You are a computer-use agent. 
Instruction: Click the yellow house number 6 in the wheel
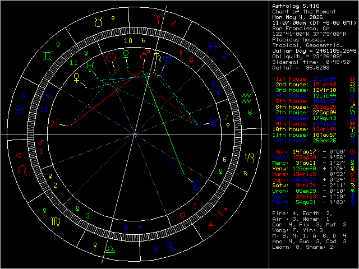[x=224, y=160]
